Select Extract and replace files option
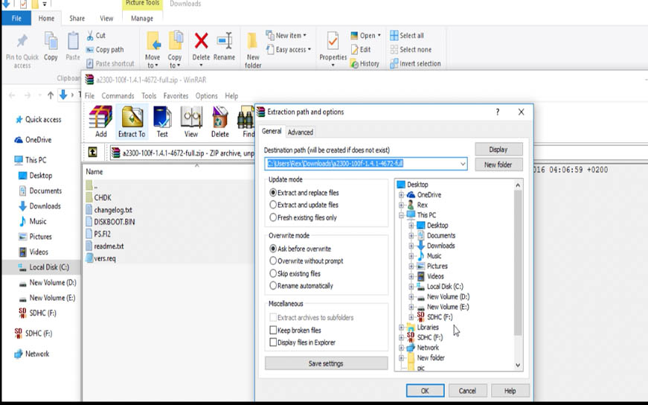Image resolution: width=648 pixels, height=405 pixels. (304, 193)
